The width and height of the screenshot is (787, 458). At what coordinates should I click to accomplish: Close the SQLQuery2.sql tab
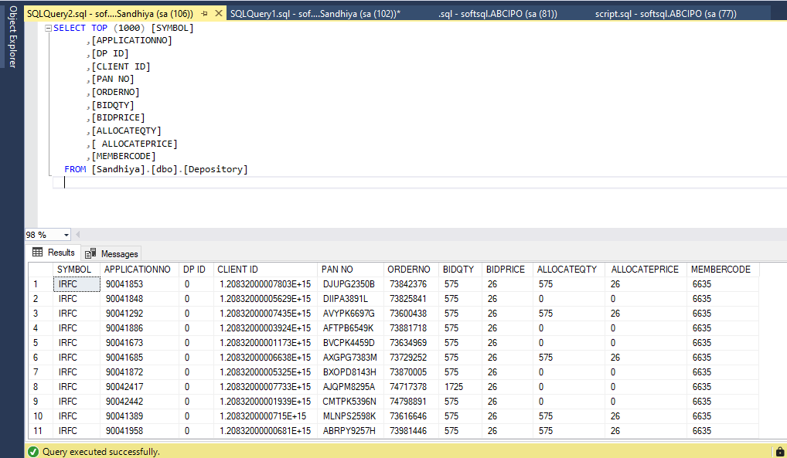pos(217,14)
